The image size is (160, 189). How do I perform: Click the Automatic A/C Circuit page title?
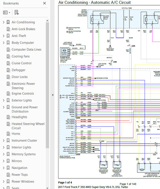pyautogui.click(x=94, y=2)
